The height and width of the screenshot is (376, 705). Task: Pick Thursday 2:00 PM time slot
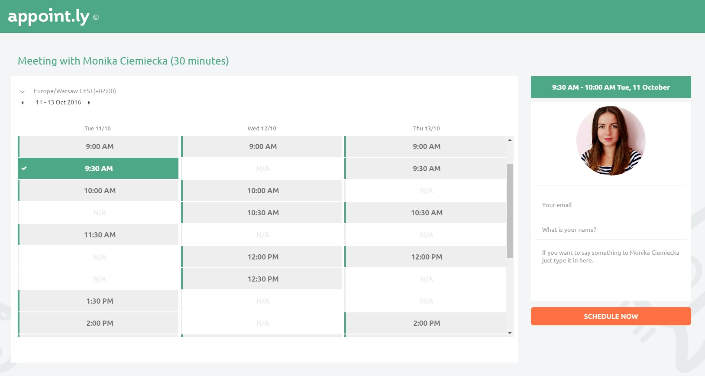point(427,323)
